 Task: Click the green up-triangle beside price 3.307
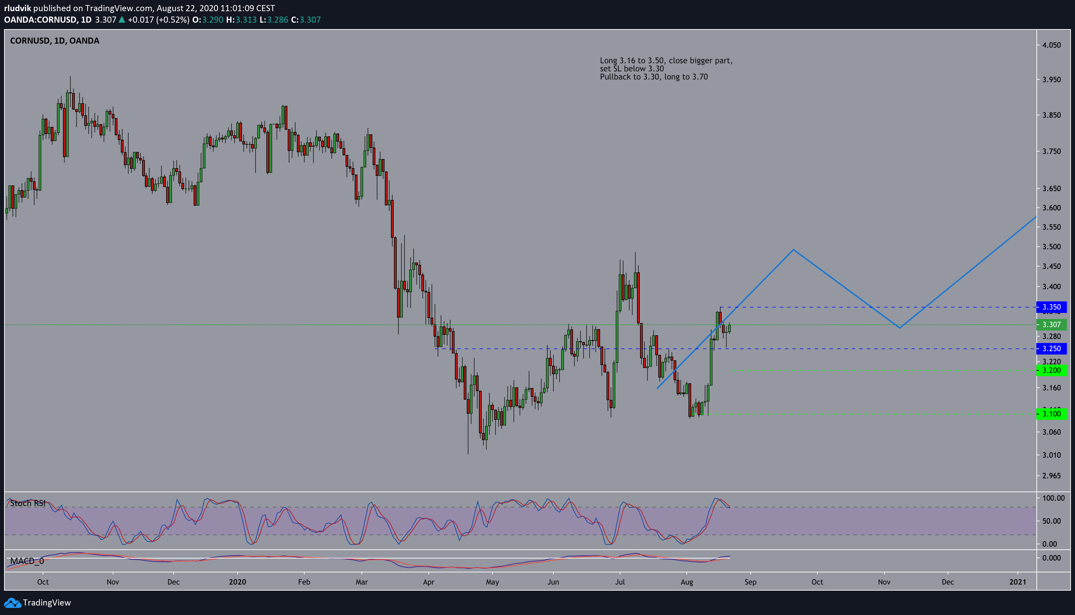122,19
